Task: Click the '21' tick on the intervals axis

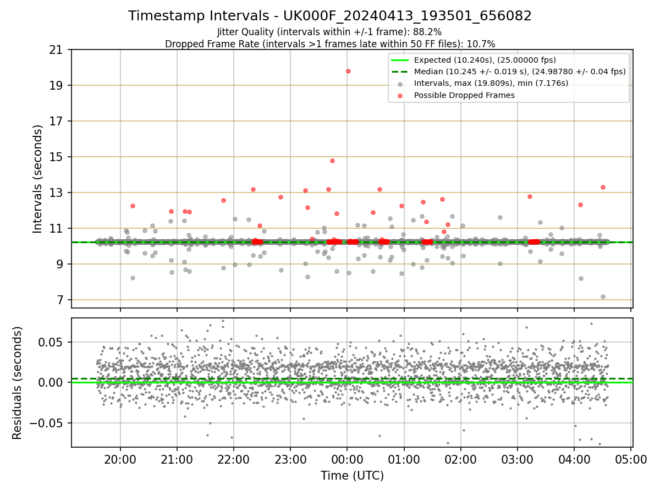Action: (x=56, y=50)
